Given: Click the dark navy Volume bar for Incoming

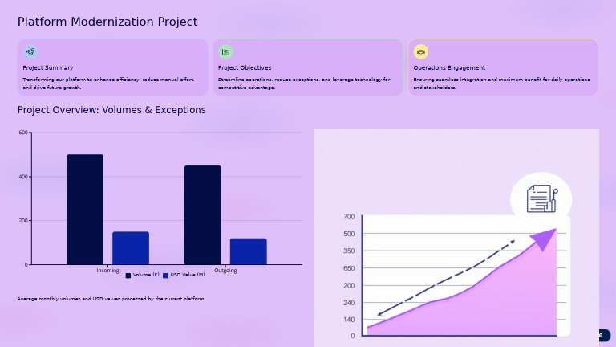Looking at the screenshot, I should pos(85,210).
